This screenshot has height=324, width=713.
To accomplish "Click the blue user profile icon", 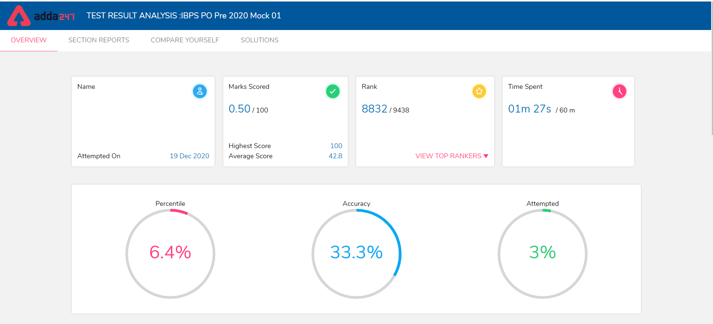I will [x=200, y=91].
